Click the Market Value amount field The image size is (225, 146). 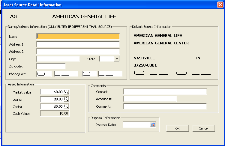[52, 92]
